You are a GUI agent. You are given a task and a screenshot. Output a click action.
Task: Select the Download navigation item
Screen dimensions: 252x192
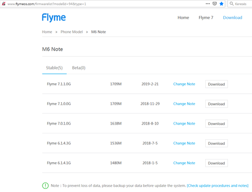point(233,18)
